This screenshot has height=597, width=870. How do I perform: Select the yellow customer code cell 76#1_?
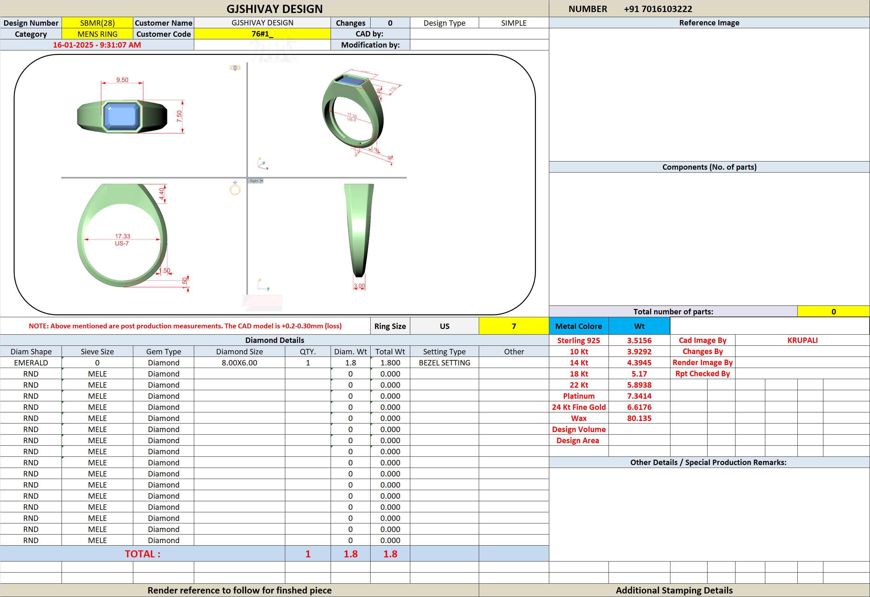[x=262, y=34]
